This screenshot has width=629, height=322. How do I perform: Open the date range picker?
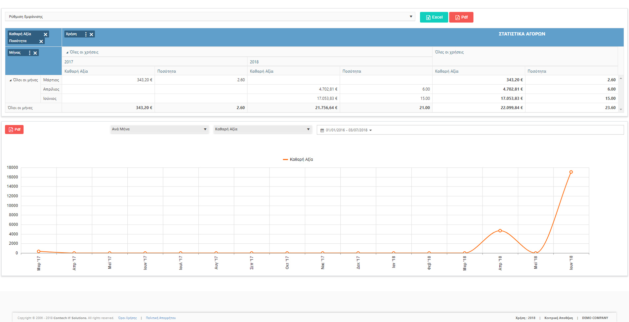(470, 130)
